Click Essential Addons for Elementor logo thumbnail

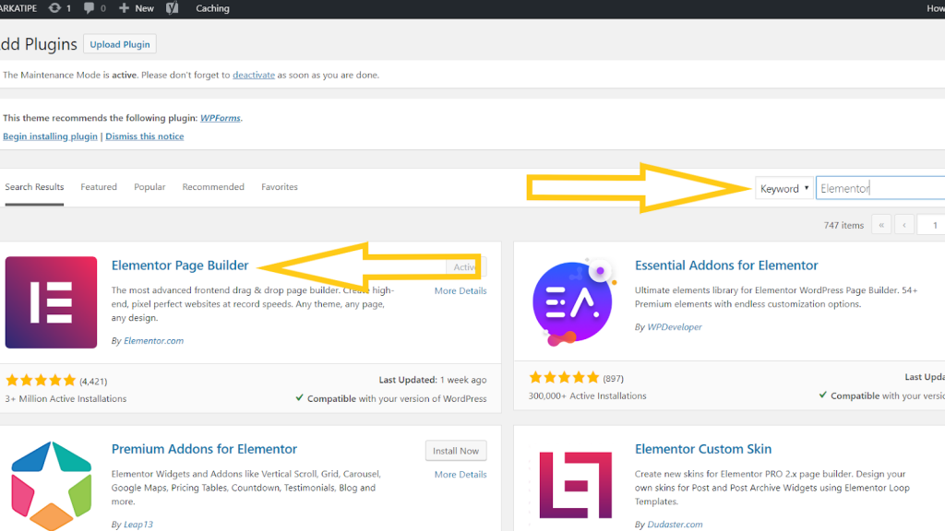coord(572,302)
